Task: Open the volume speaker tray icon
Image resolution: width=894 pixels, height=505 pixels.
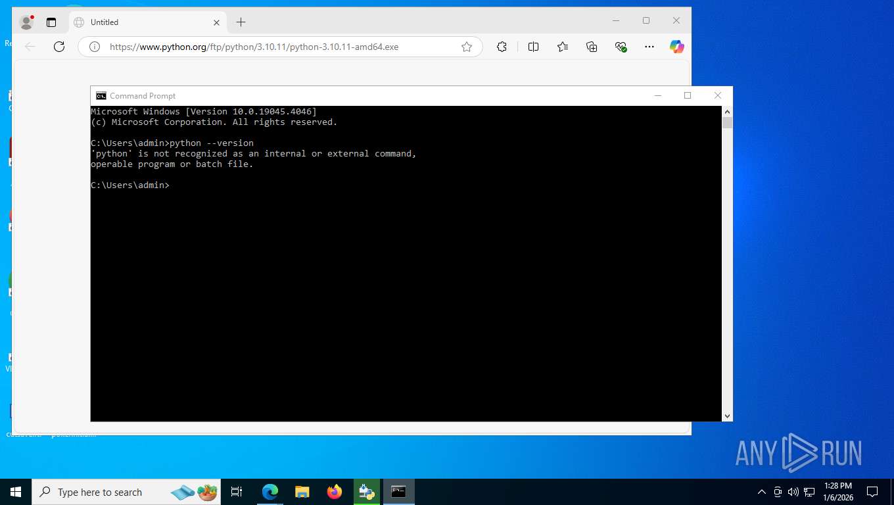Action: coord(793,492)
